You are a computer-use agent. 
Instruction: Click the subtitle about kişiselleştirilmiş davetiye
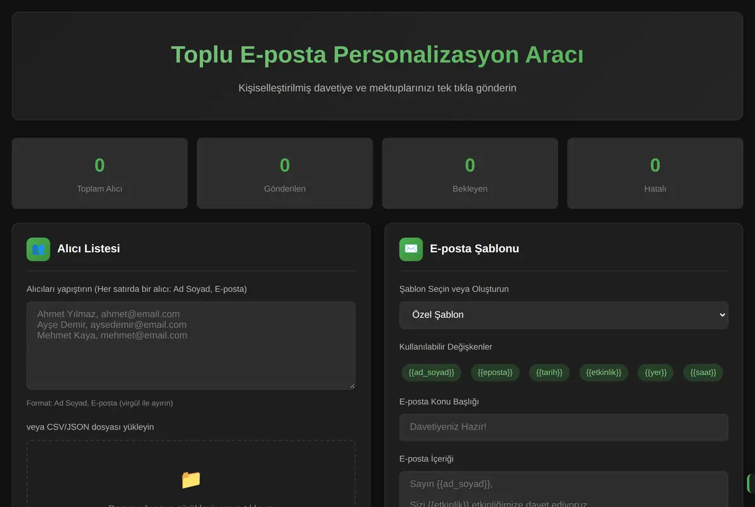pos(377,87)
